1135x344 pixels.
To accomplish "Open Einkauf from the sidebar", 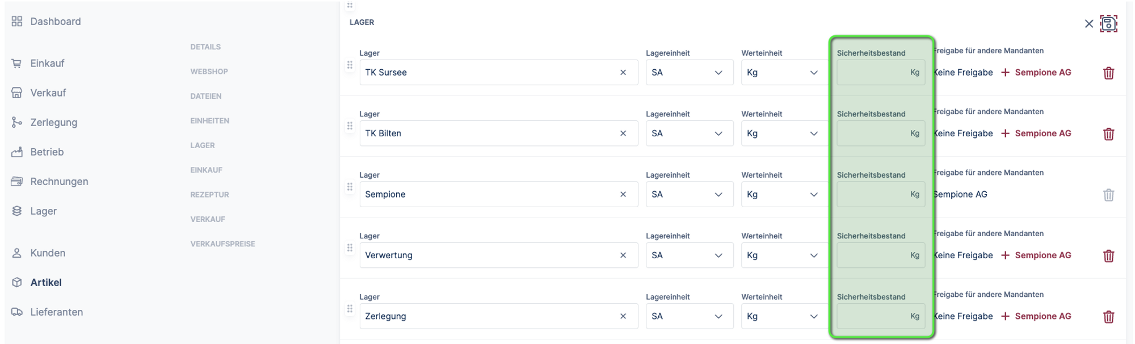I will click(x=47, y=64).
